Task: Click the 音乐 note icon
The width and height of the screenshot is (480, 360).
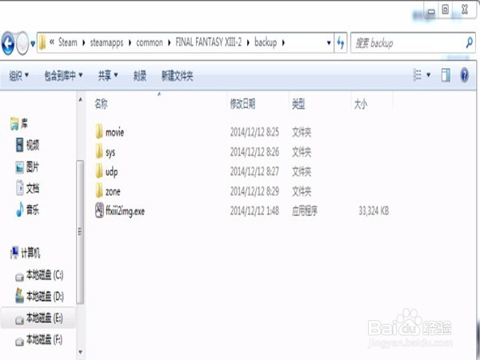Action: click(x=19, y=210)
